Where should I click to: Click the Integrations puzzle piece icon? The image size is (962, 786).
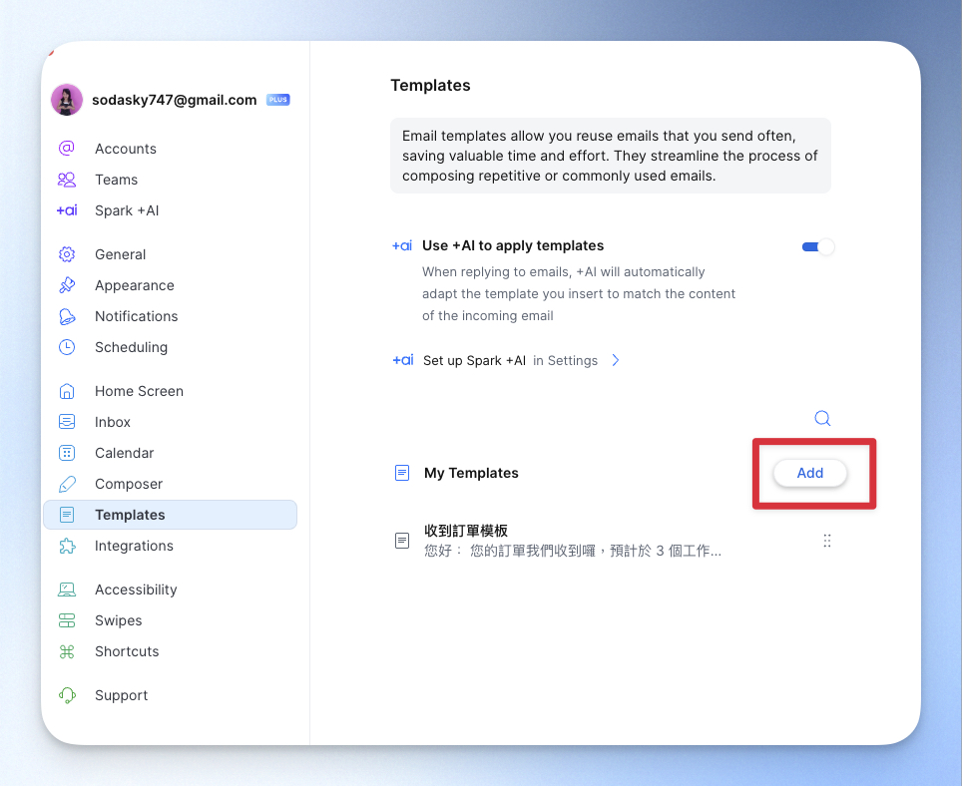[x=67, y=546]
